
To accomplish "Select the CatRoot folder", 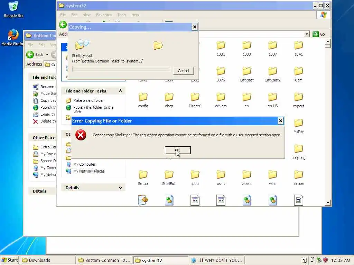I will pos(246,75).
